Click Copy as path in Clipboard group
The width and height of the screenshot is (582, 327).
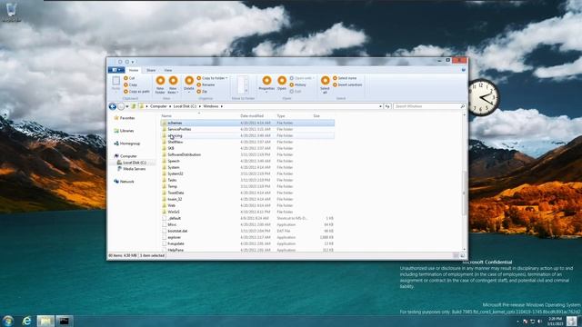pyautogui.click(x=136, y=92)
